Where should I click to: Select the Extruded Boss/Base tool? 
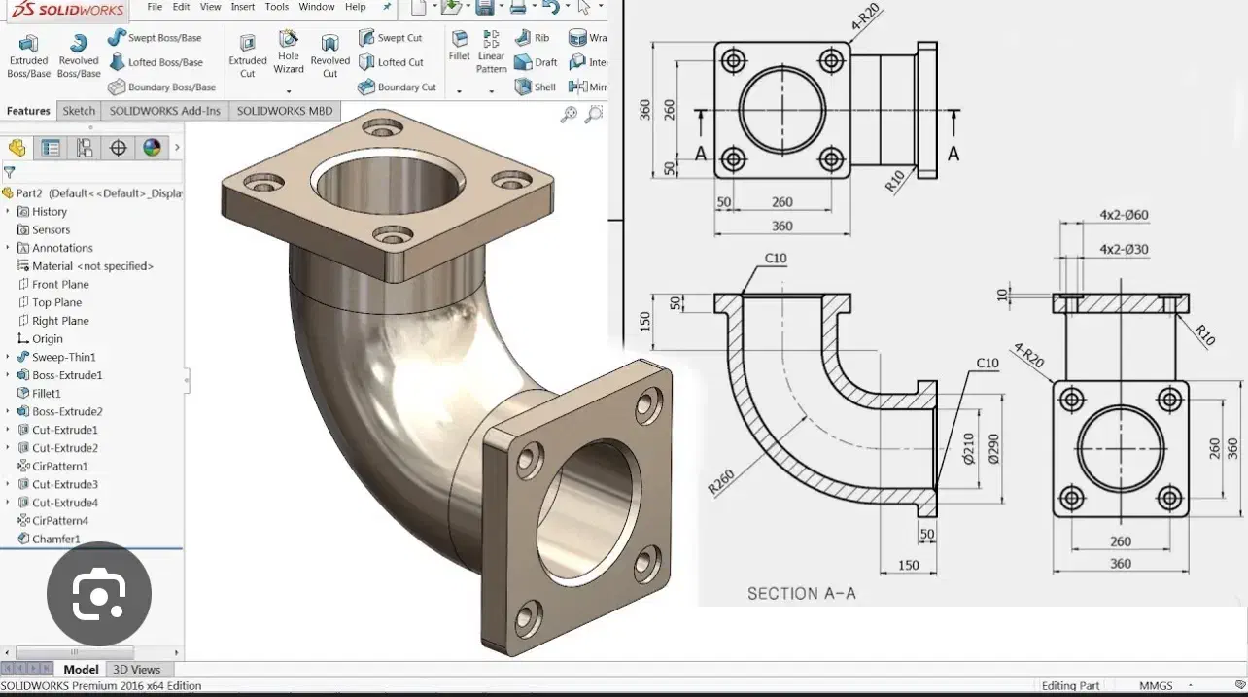tap(28, 56)
